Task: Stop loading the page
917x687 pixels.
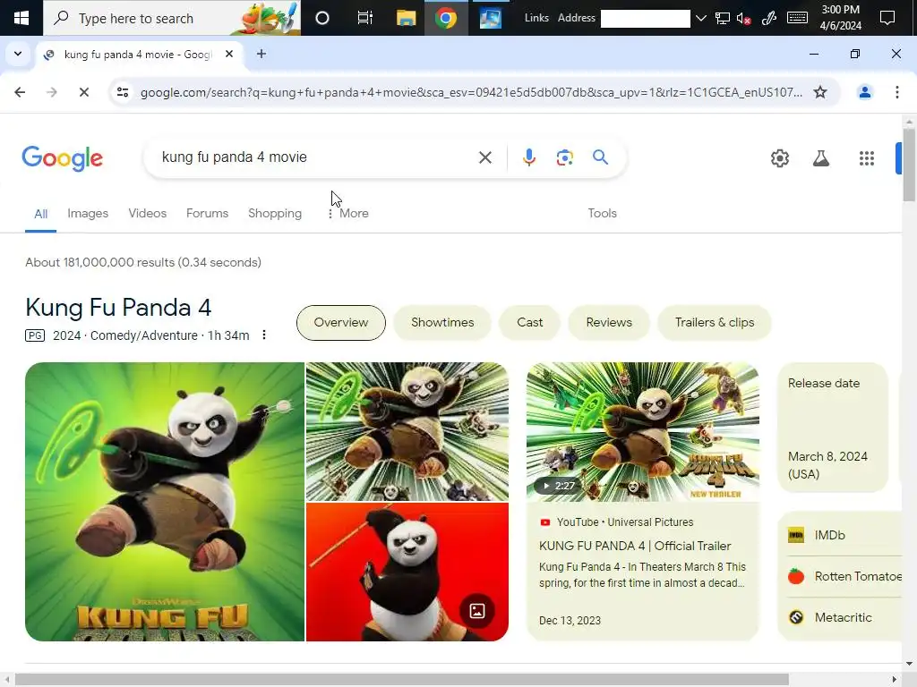Action: (x=83, y=92)
